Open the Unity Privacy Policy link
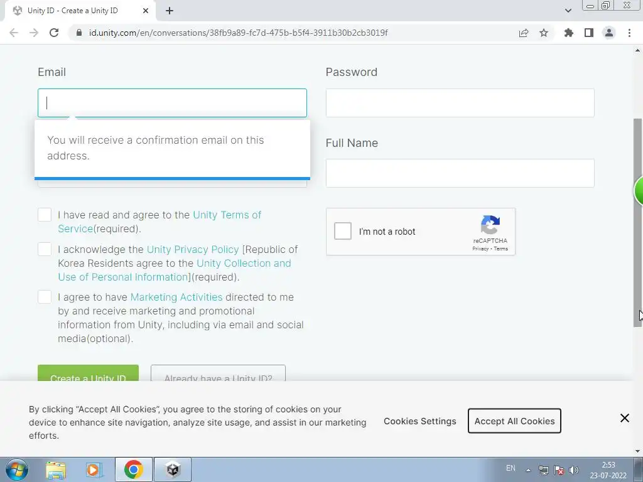This screenshot has height=482, width=643. 193,249
